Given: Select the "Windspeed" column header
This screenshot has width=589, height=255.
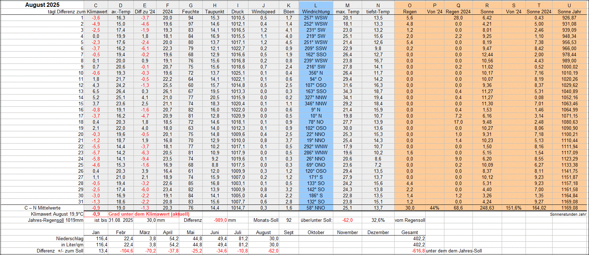Looking at the screenshot, I should pyautogui.click(x=263, y=12).
